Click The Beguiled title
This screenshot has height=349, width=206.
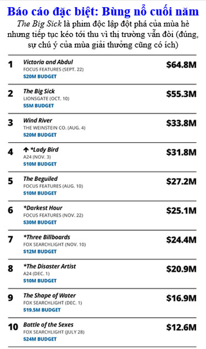click(x=40, y=179)
